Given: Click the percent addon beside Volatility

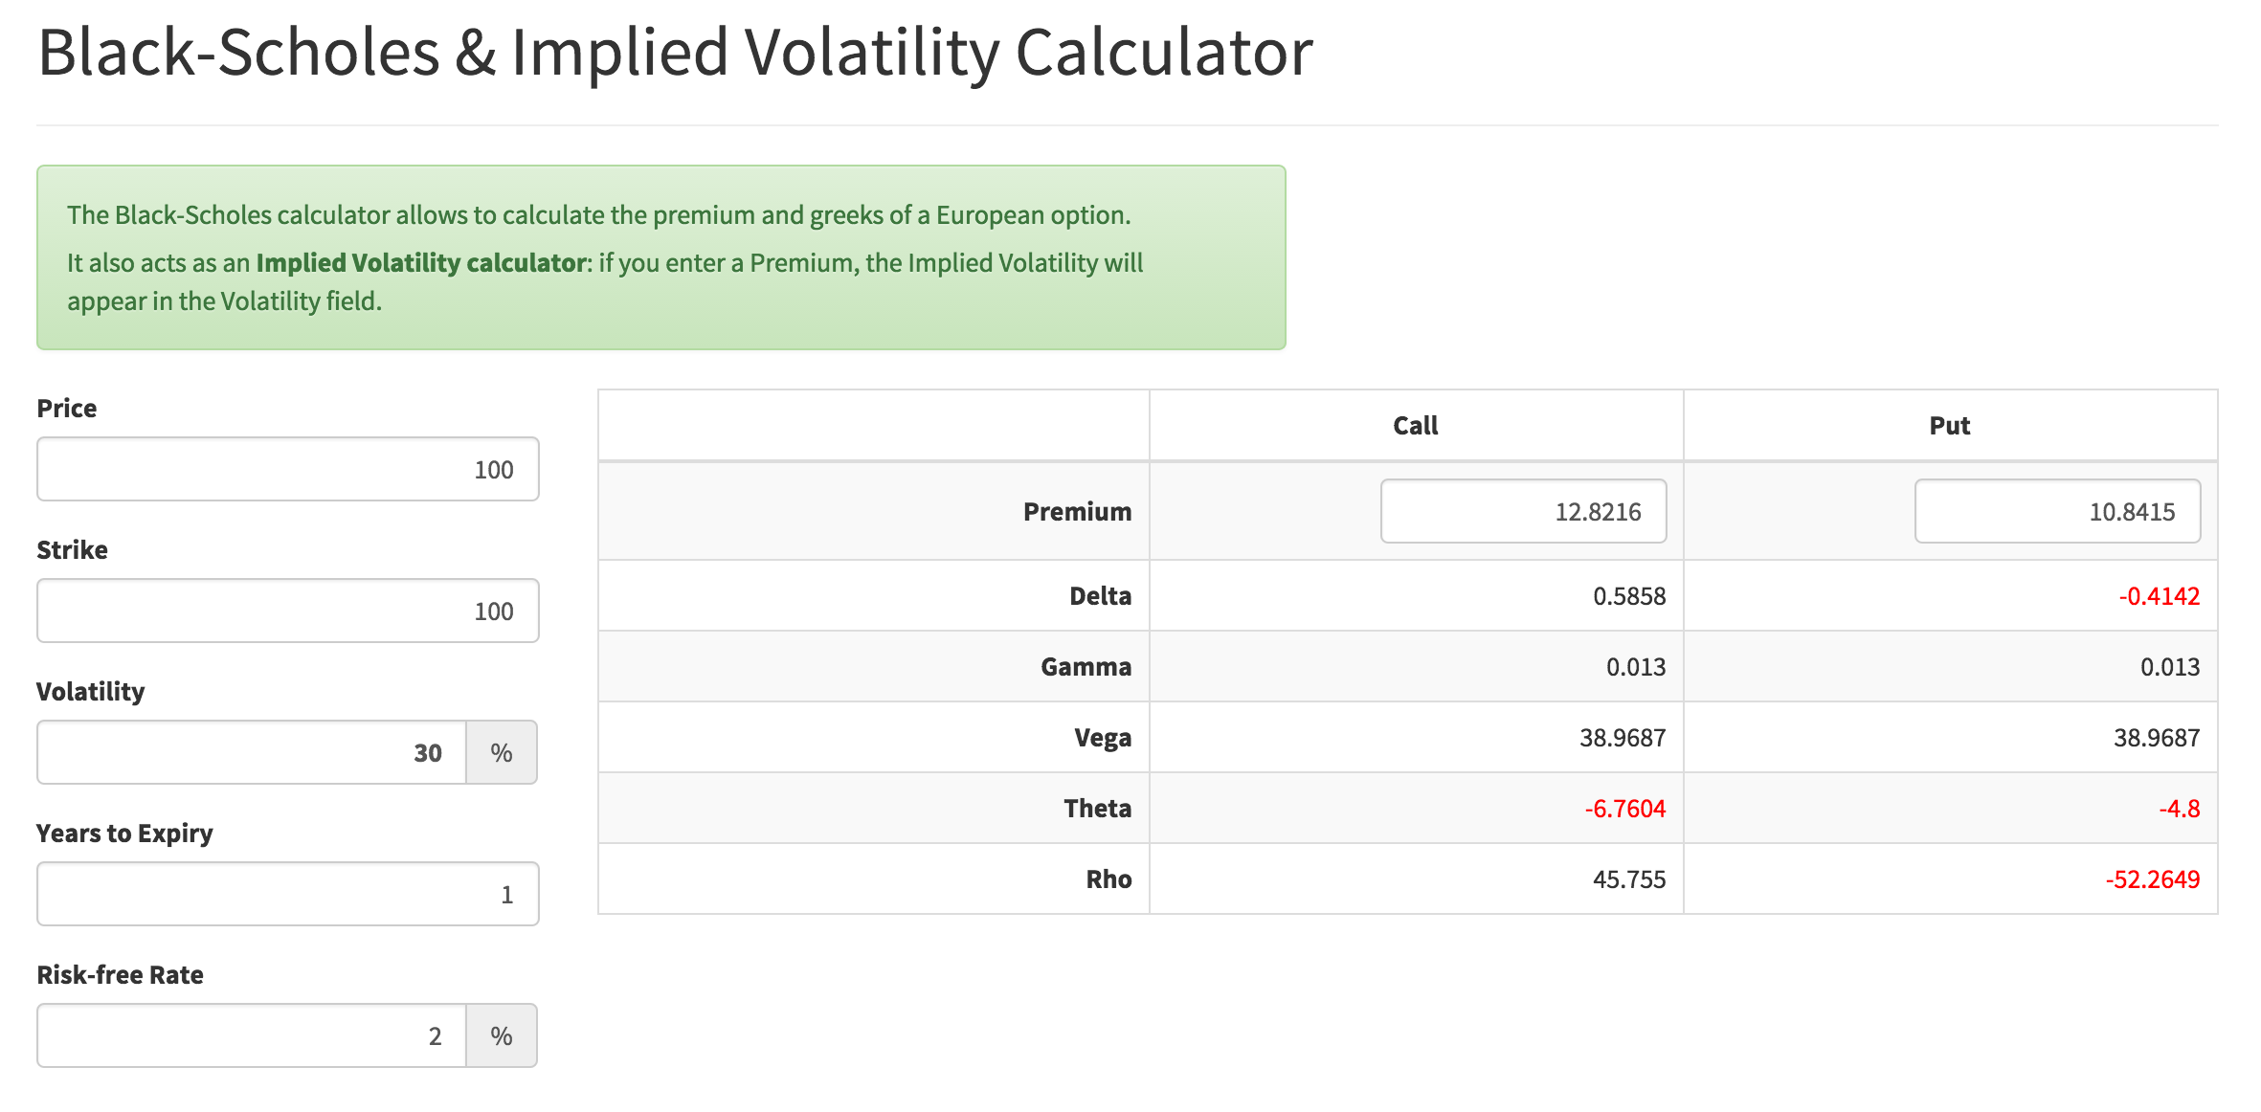Looking at the screenshot, I should (502, 752).
